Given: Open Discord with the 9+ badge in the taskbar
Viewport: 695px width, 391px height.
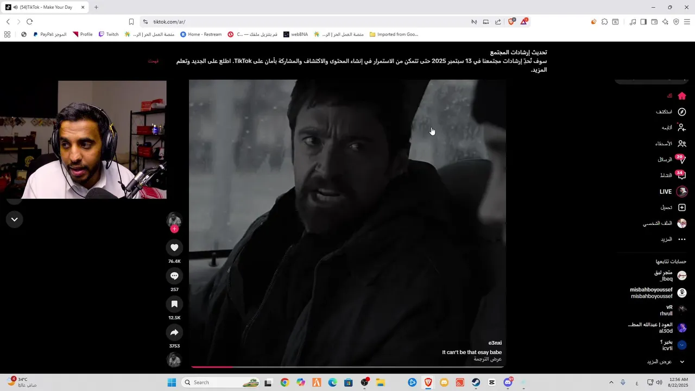Looking at the screenshot, I should [x=508, y=382].
